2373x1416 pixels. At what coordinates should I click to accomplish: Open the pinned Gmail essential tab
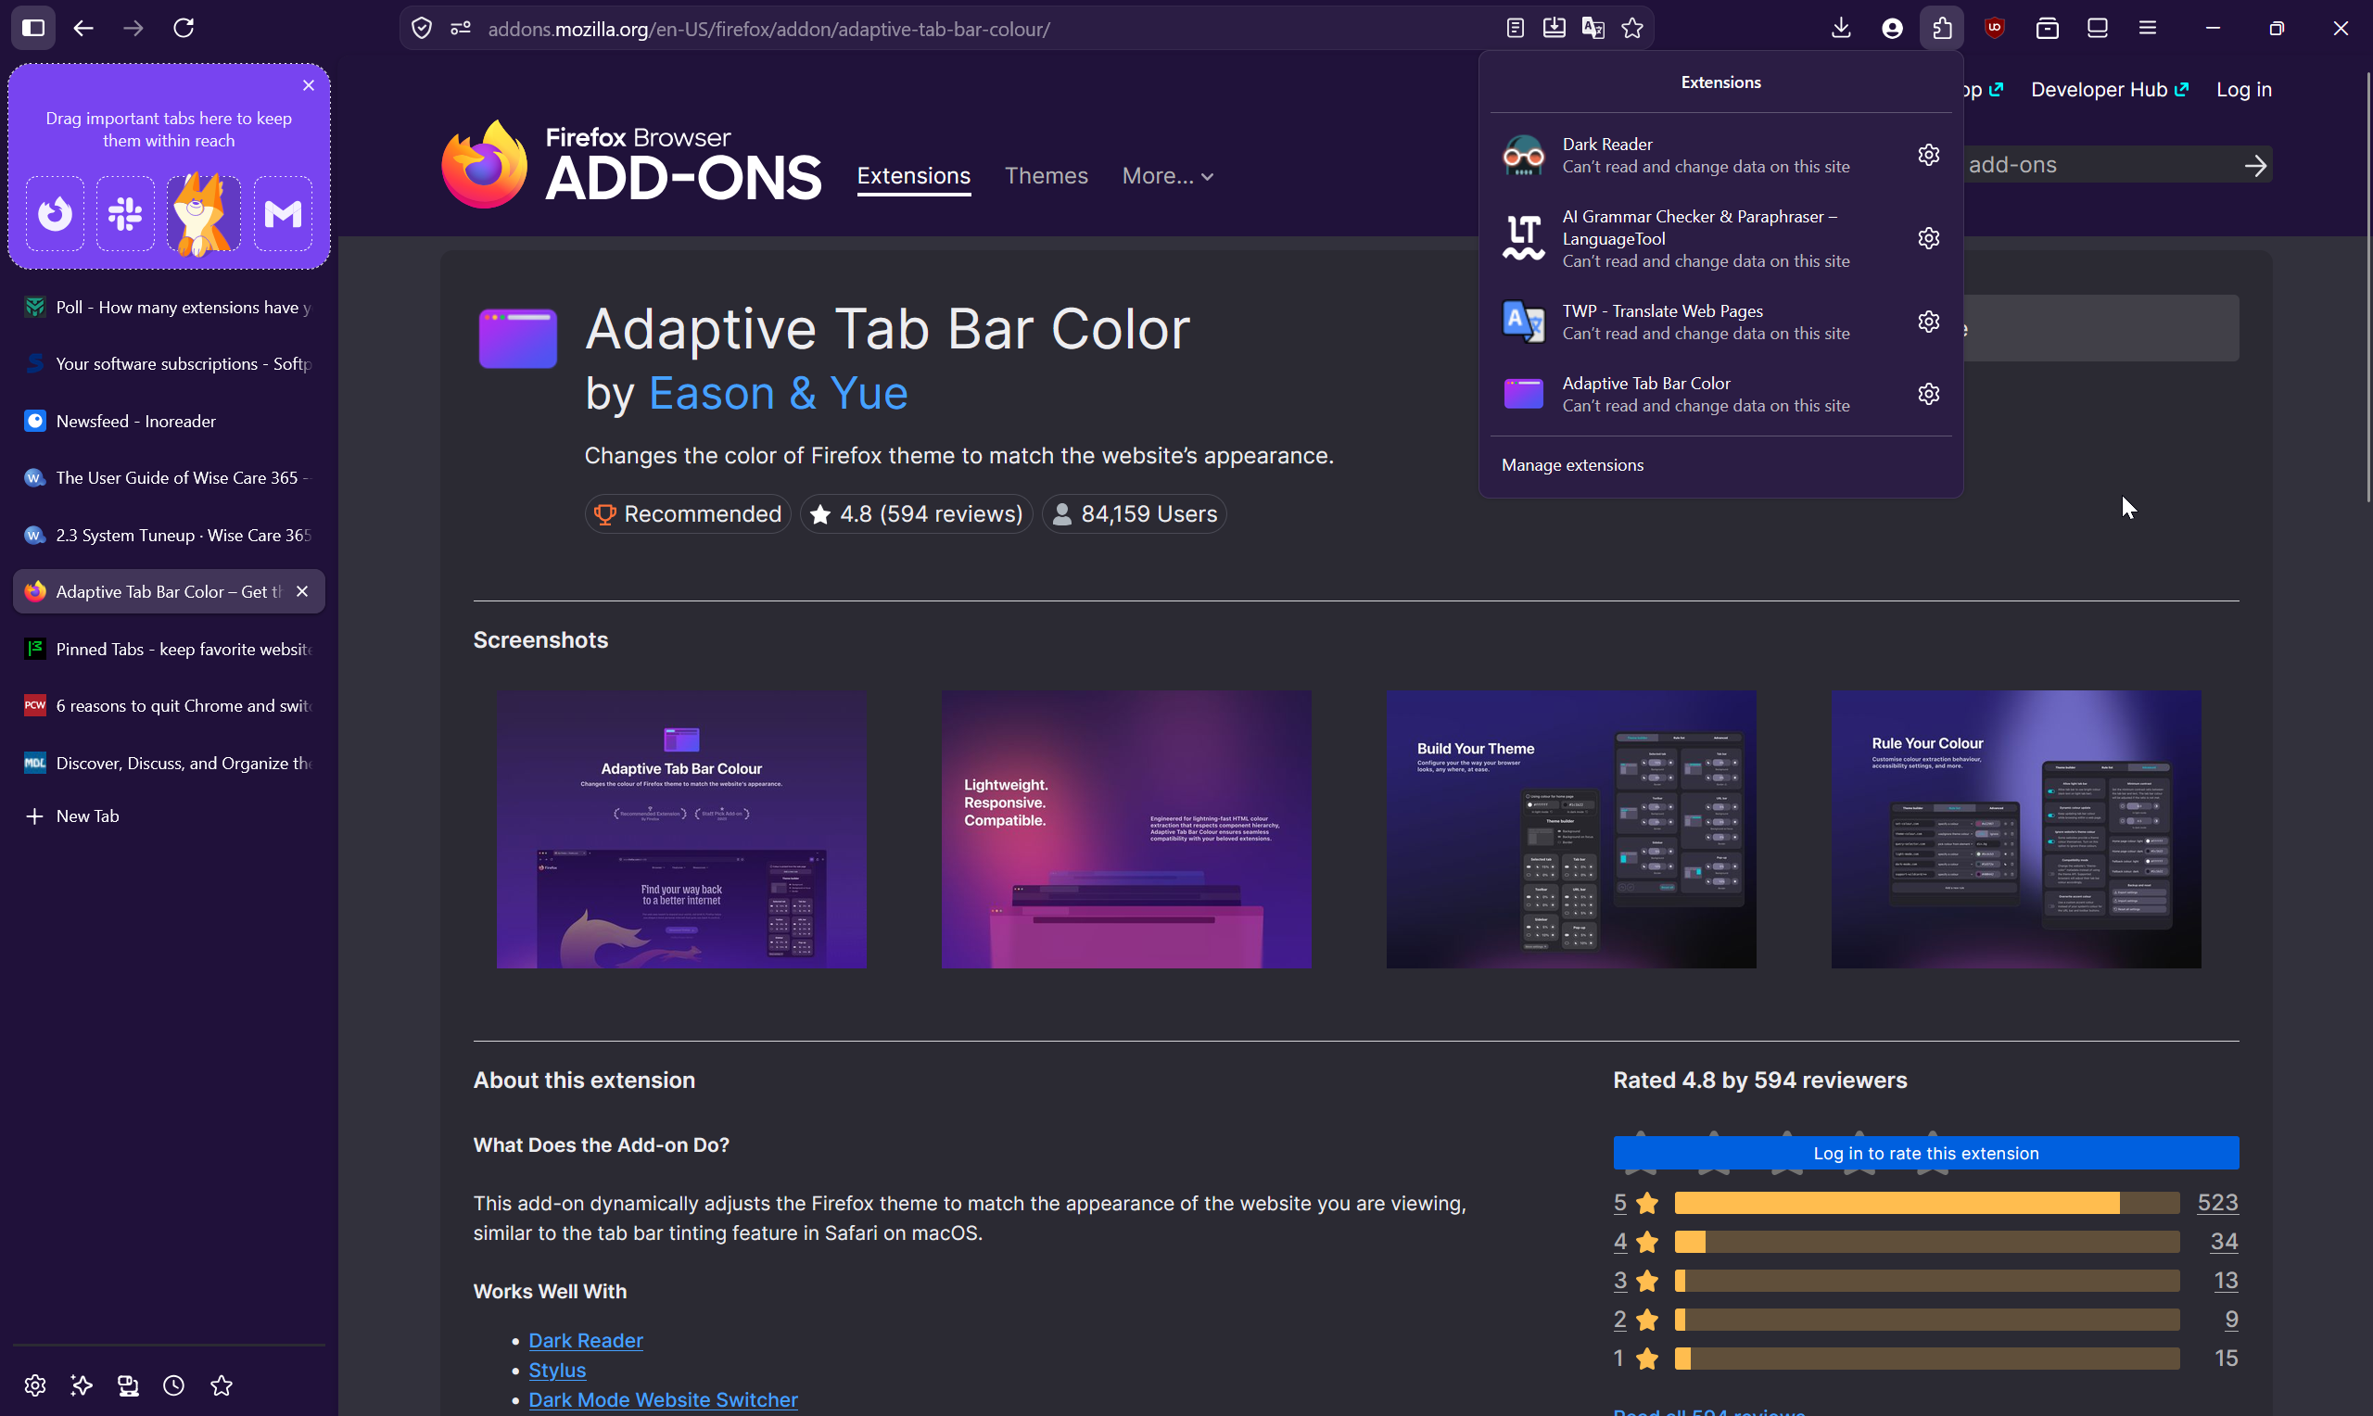(284, 214)
